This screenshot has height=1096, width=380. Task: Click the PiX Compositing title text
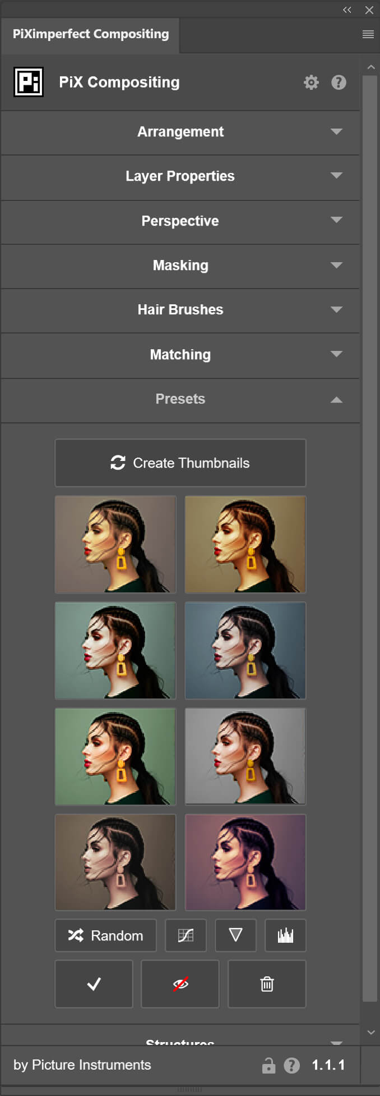click(119, 83)
